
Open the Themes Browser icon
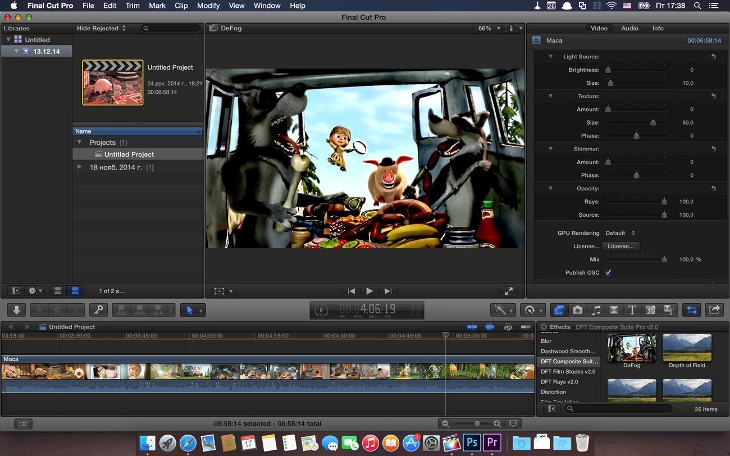[x=669, y=310]
